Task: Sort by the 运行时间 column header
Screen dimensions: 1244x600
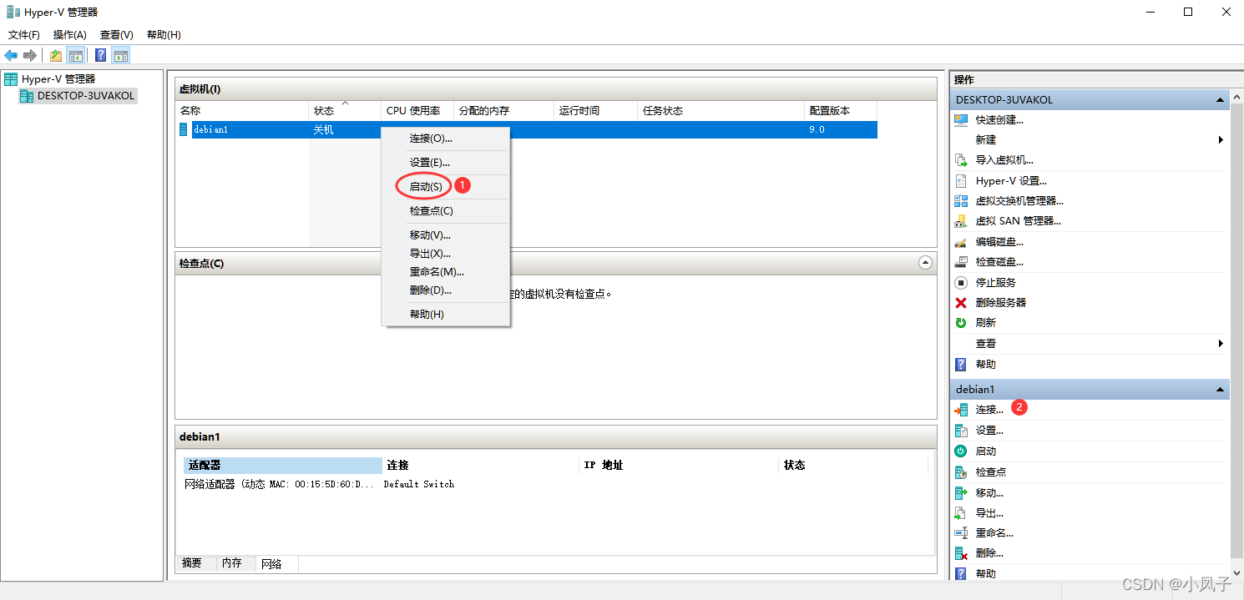Action: [x=596, y=111]
